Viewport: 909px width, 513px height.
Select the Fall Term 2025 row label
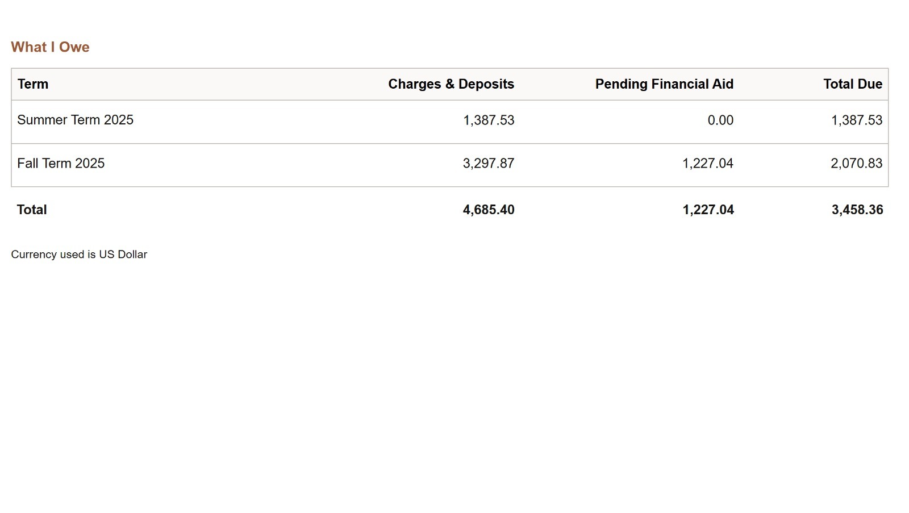[61, 164]
